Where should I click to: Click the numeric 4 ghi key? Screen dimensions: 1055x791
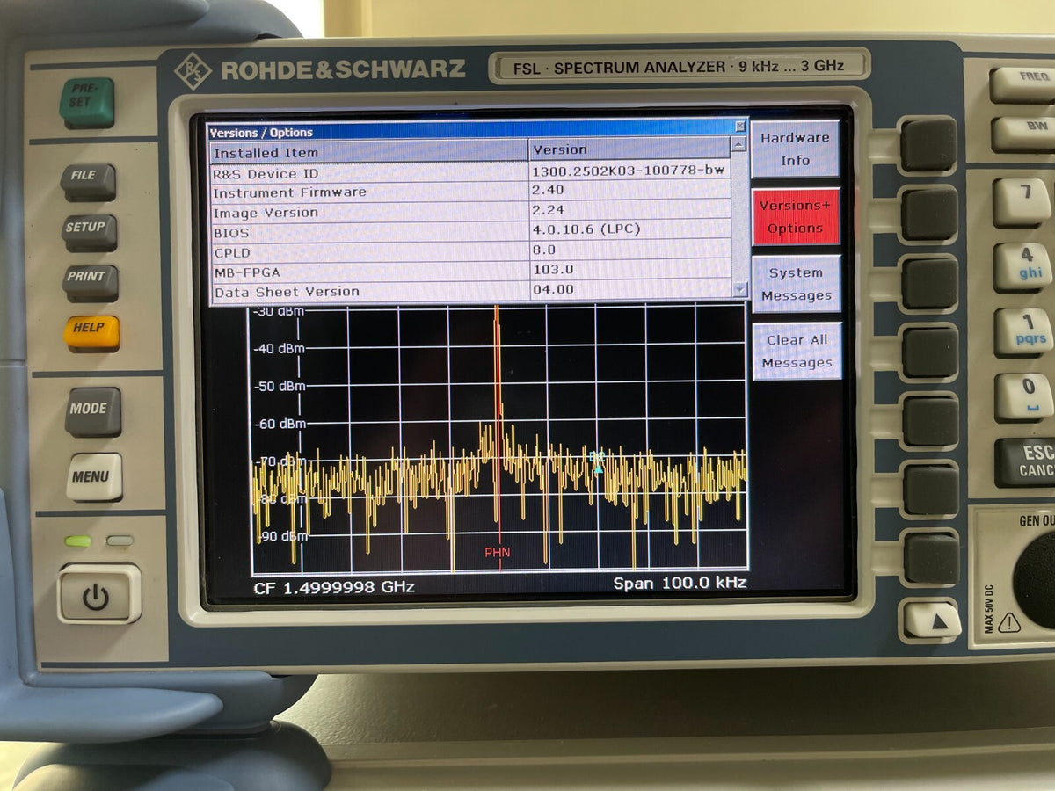coord(1024,266)
